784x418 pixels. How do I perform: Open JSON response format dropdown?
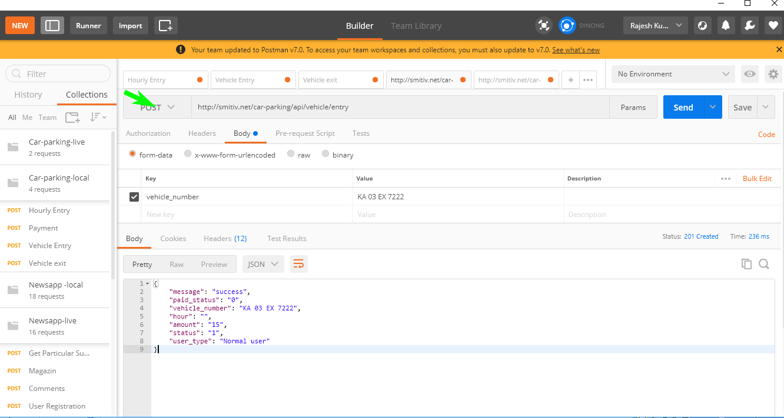[x=263, y=264]
